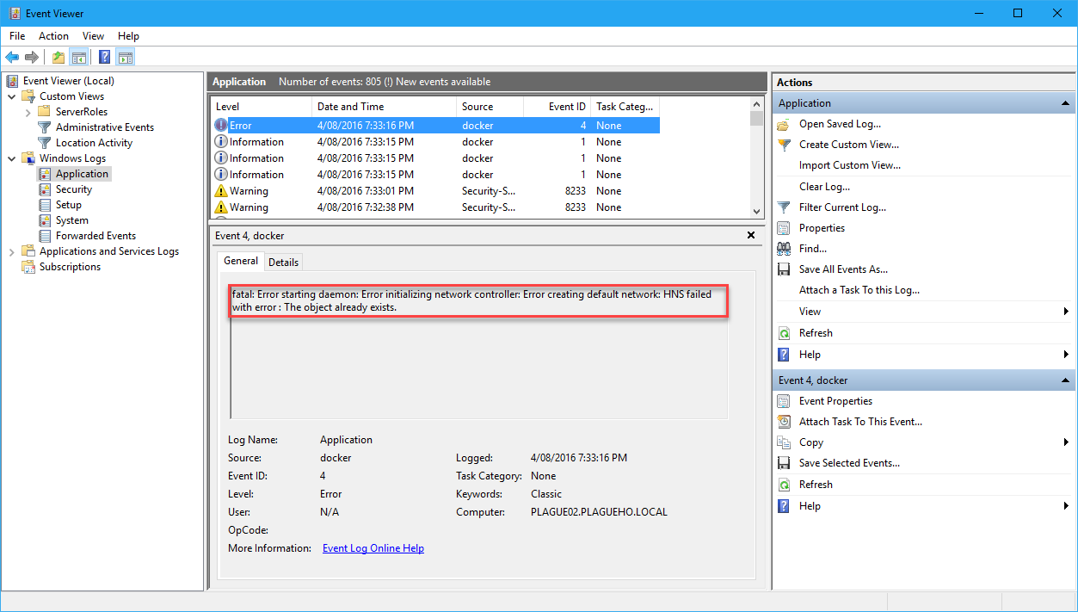Click Import Custom View... action
This screenshot has width=1078, height=612.
click(850, 165)
